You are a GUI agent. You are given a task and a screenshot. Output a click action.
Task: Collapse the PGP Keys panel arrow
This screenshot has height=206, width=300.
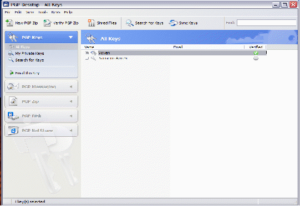(71, 37)
